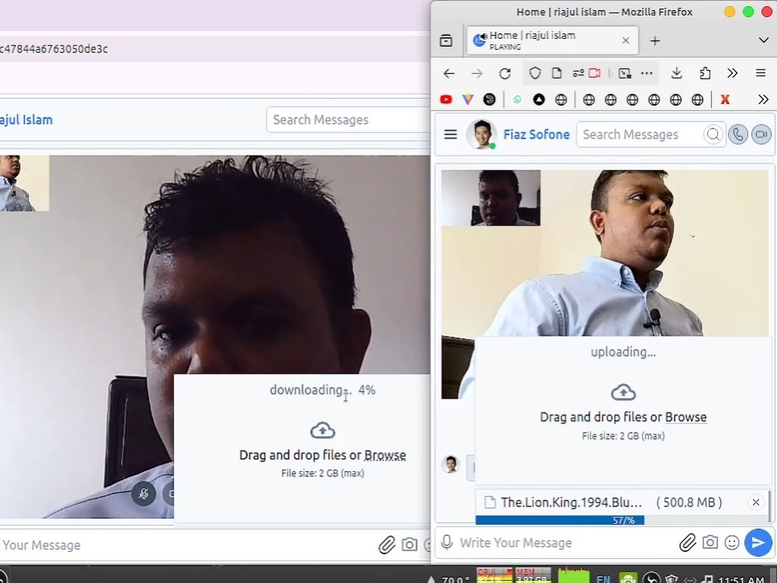Toggle microphone mute in left window call
The height and width of the screenshot is (583, 777).
144,494
